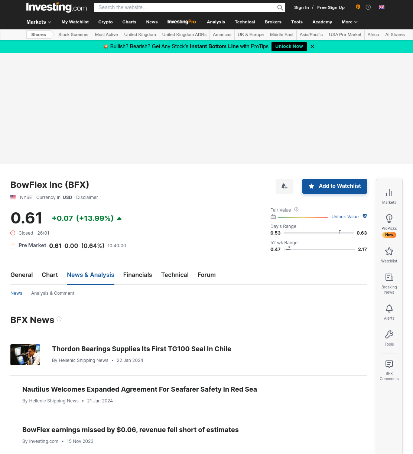The height and width of the screenshot is (454, 413).
Task: Click the Pro icon beside Unlock Value
Action: point(365,216)
